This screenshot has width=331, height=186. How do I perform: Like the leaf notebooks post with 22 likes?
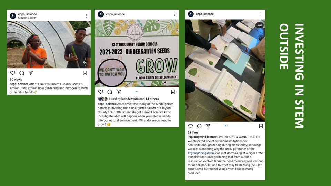point(190,126)
